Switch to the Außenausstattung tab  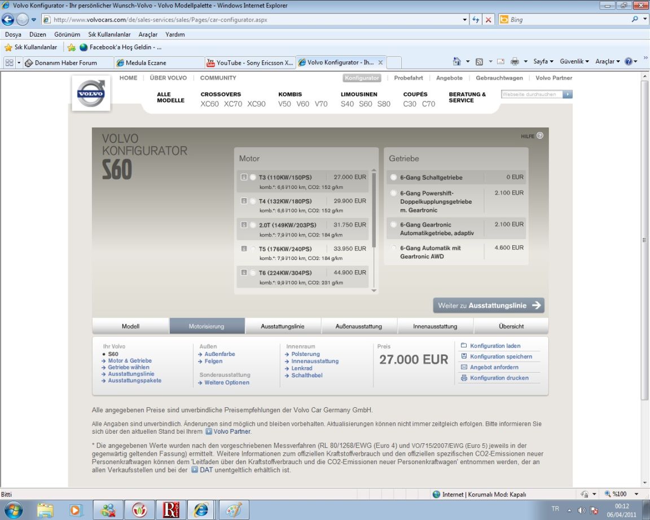point(359,326)
